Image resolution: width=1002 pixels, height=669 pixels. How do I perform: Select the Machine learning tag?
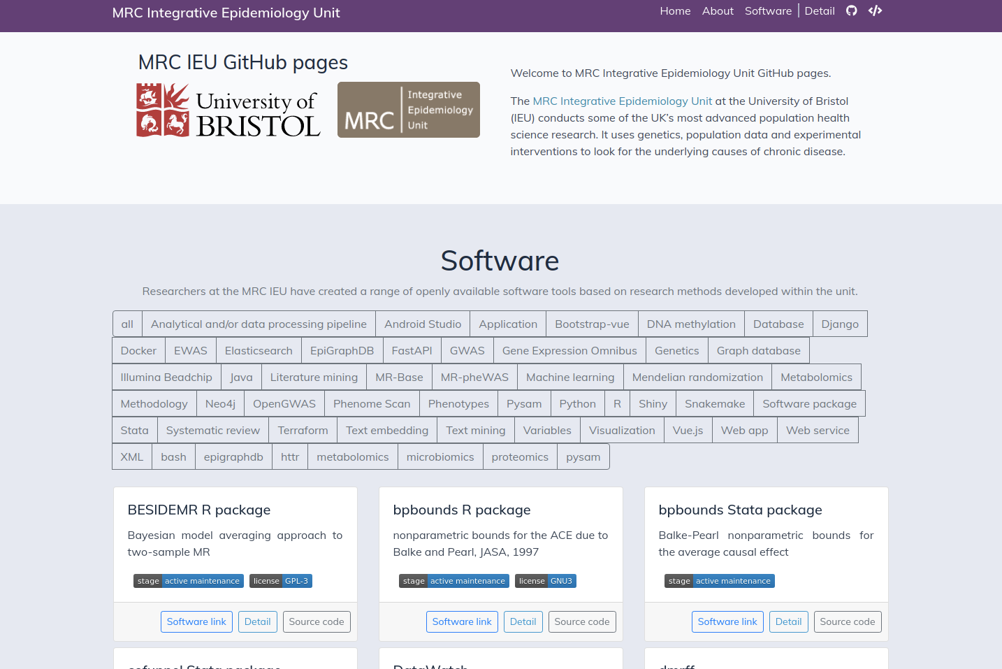570,377
